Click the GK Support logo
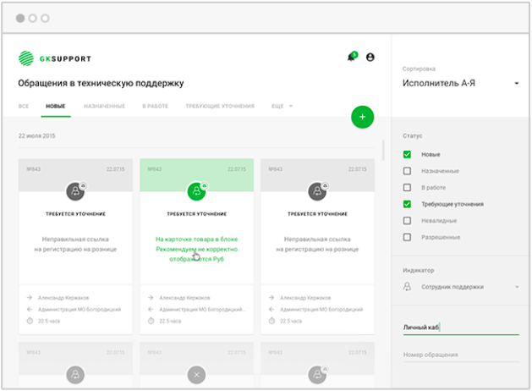532x391 pixels. point(54,58)
